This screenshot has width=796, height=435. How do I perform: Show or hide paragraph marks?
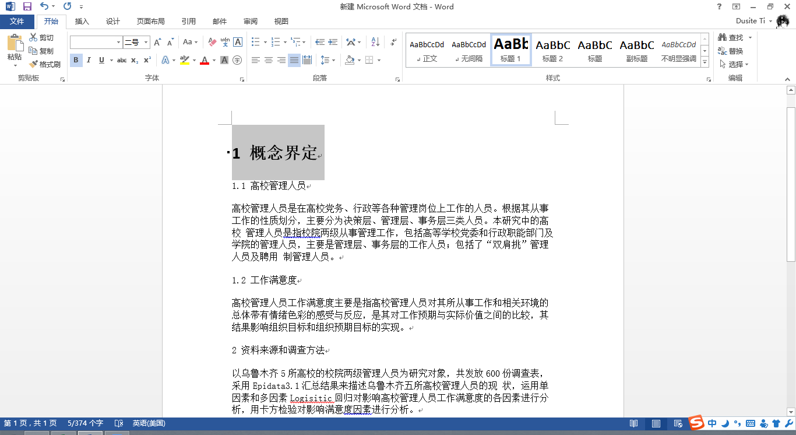point(394,43)
